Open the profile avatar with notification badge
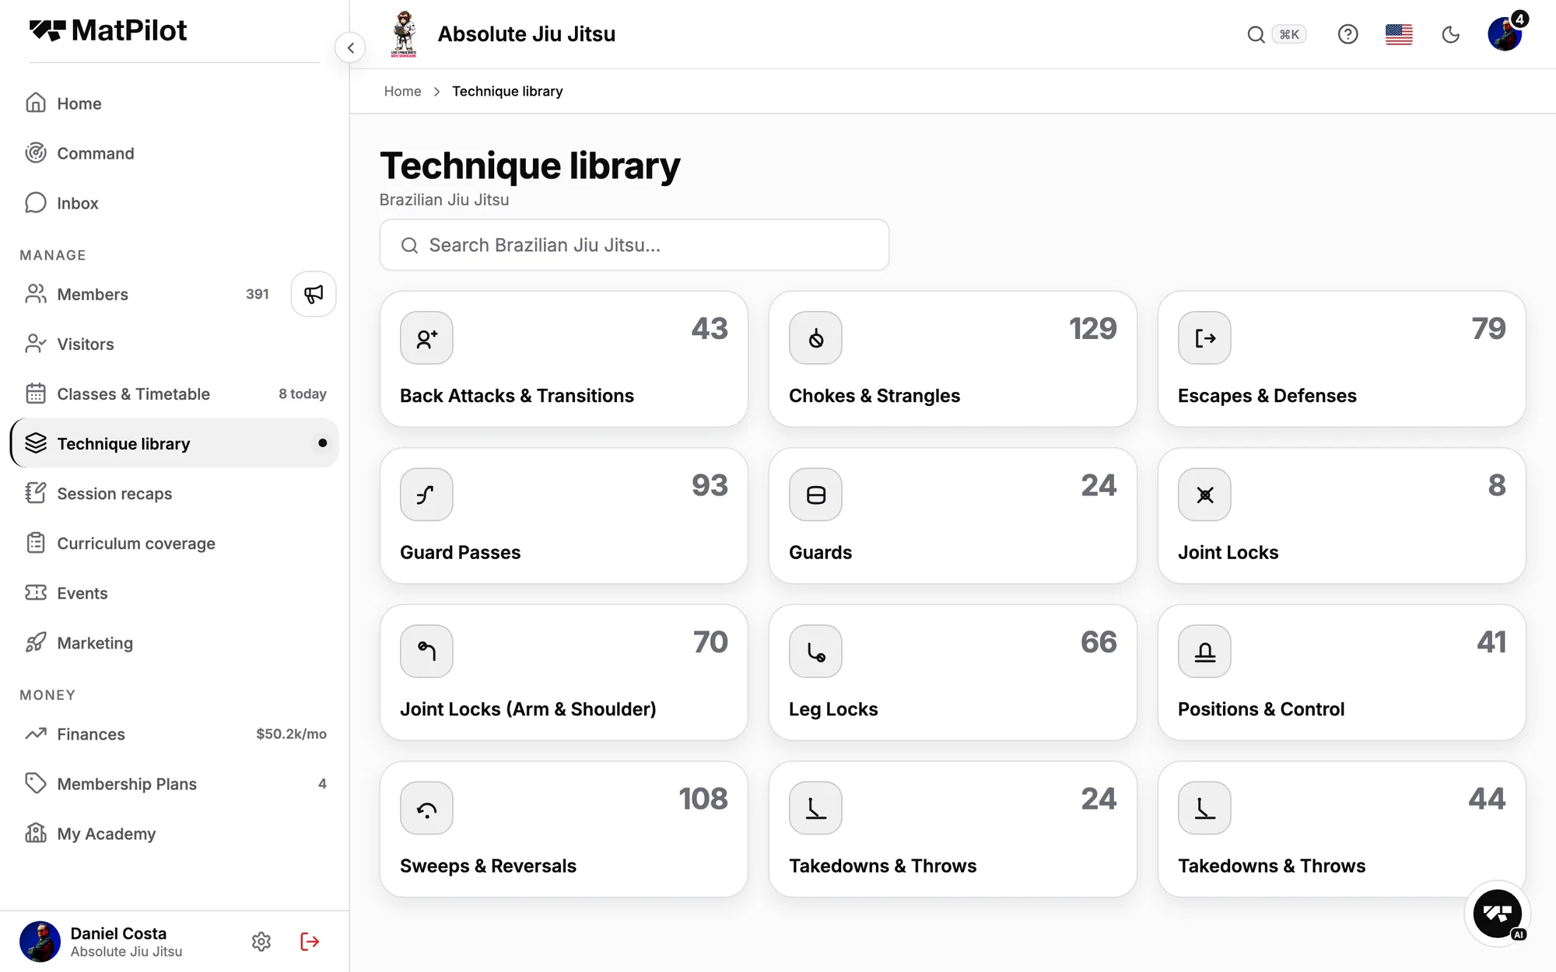This screenshot has width=1556, height=972. pos(1505,34)
